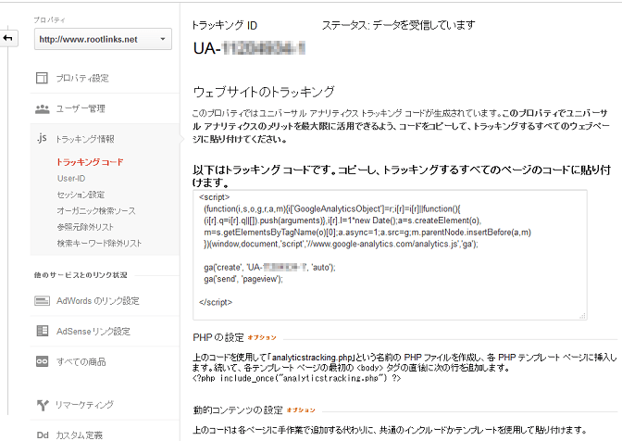Click the php include_once code line

(x=297, y=378)
